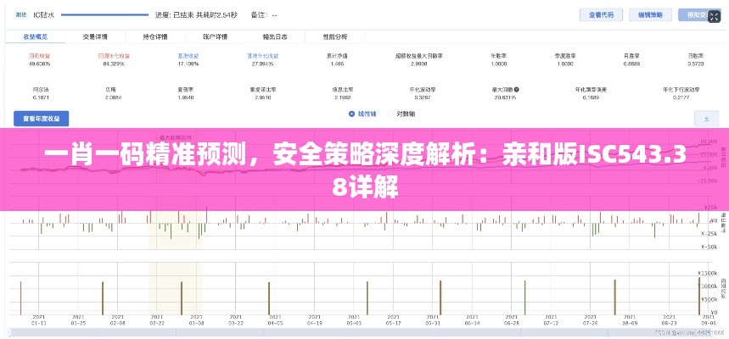
Task: Click the info icon beside 最大回撤
Action: (x=517, y=88)
